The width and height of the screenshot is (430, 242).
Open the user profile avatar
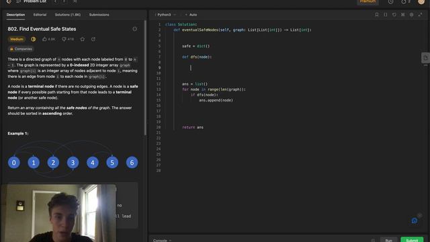(x=421, y=1)
